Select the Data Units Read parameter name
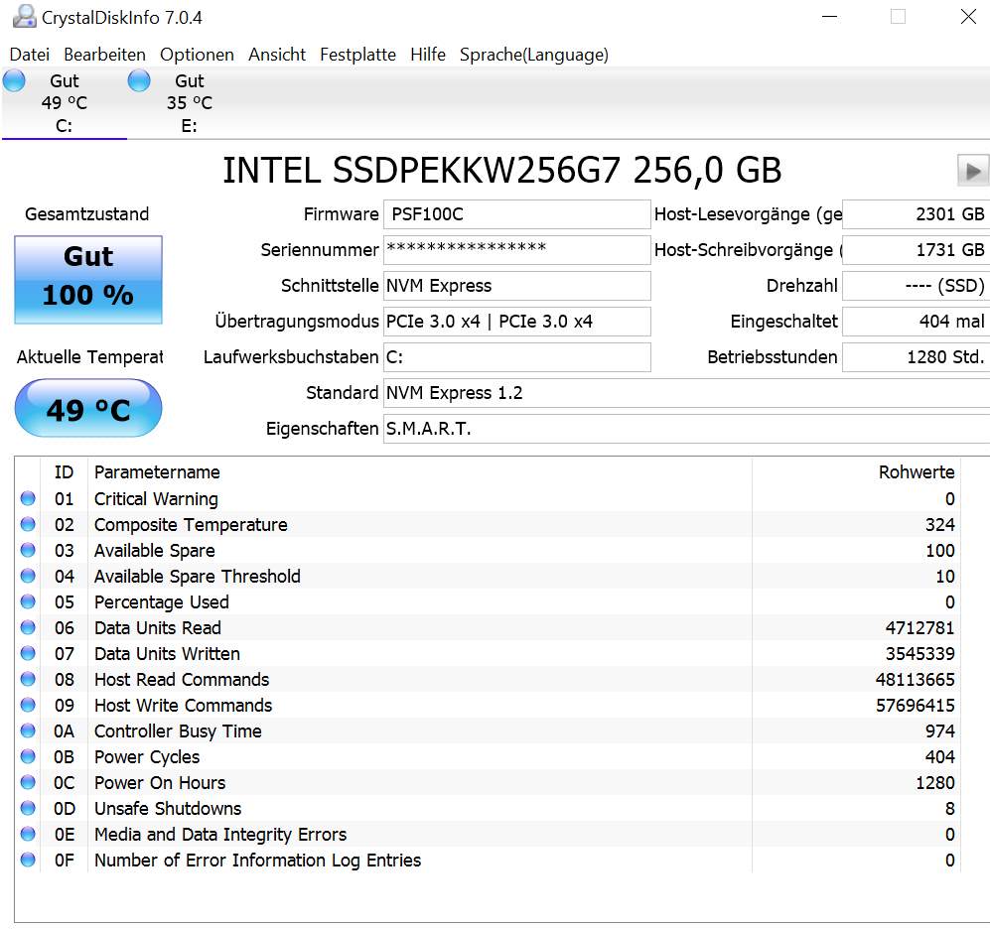 tap(158, 628)
